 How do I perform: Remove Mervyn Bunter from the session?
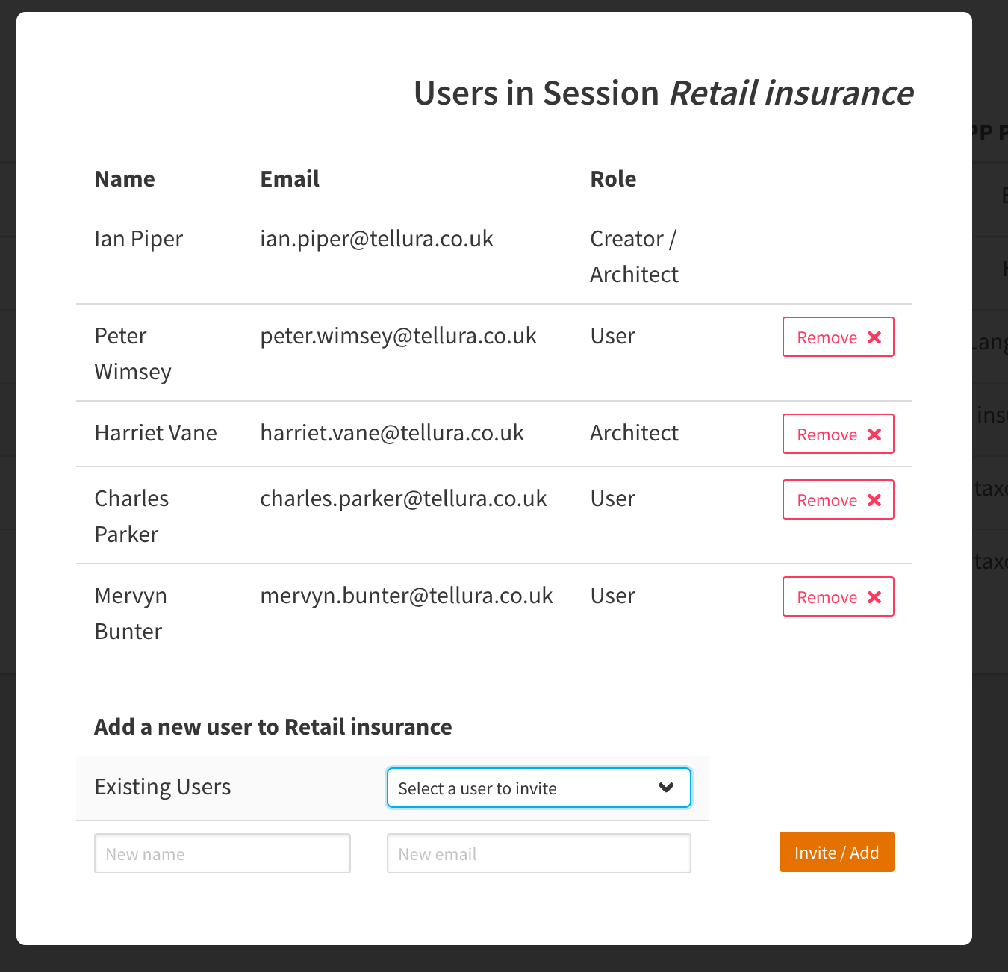pyautogui.click(x=838, y=596)
